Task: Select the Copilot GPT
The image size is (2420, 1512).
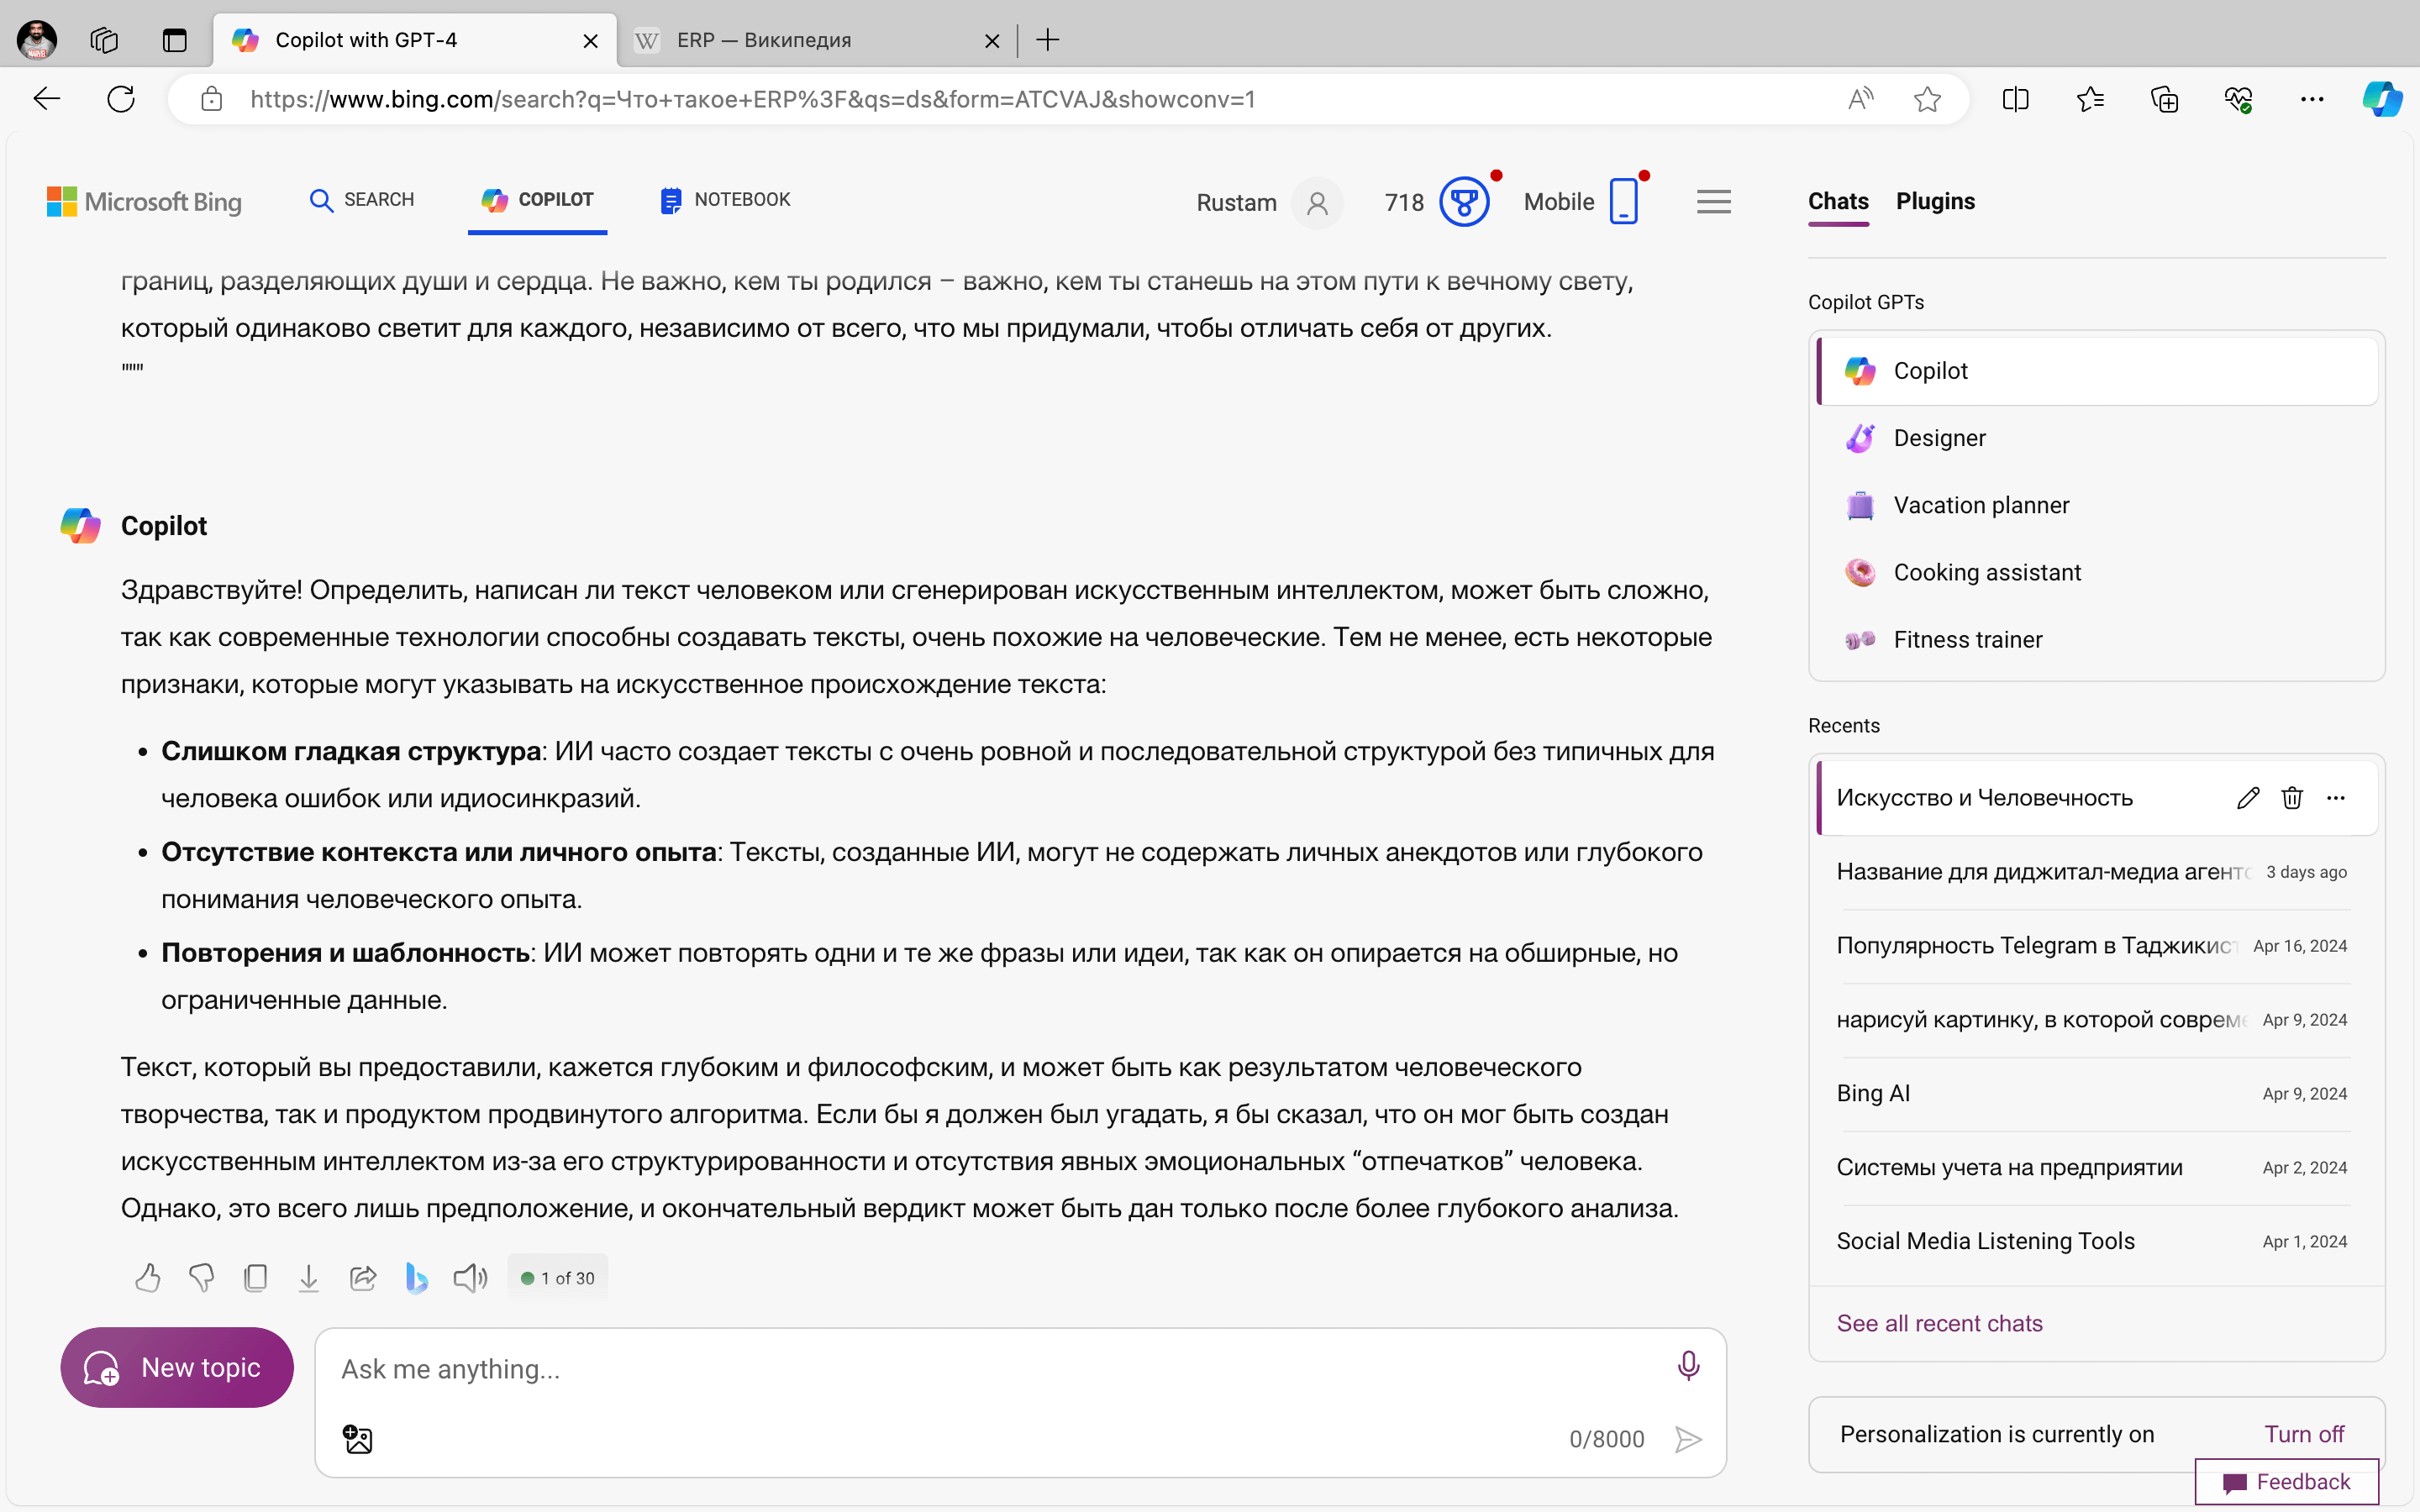Action: tap(2097, 371)
